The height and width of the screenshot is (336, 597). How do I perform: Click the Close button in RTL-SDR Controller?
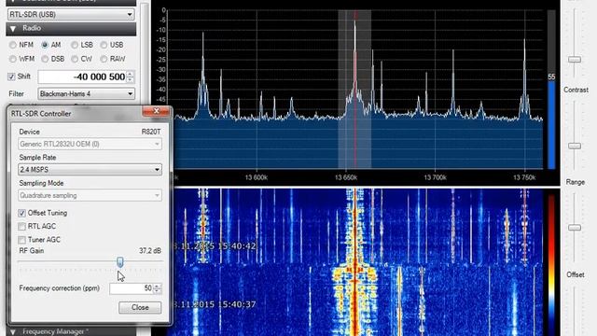click(140, 307)
